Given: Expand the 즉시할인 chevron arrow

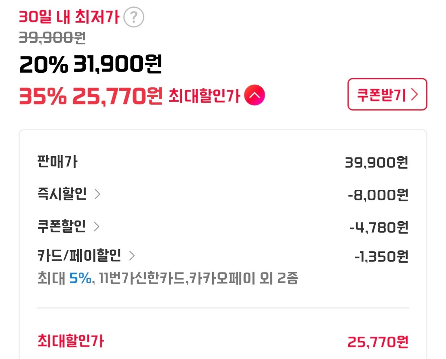Looking at the screenshot, I should 97,194.
